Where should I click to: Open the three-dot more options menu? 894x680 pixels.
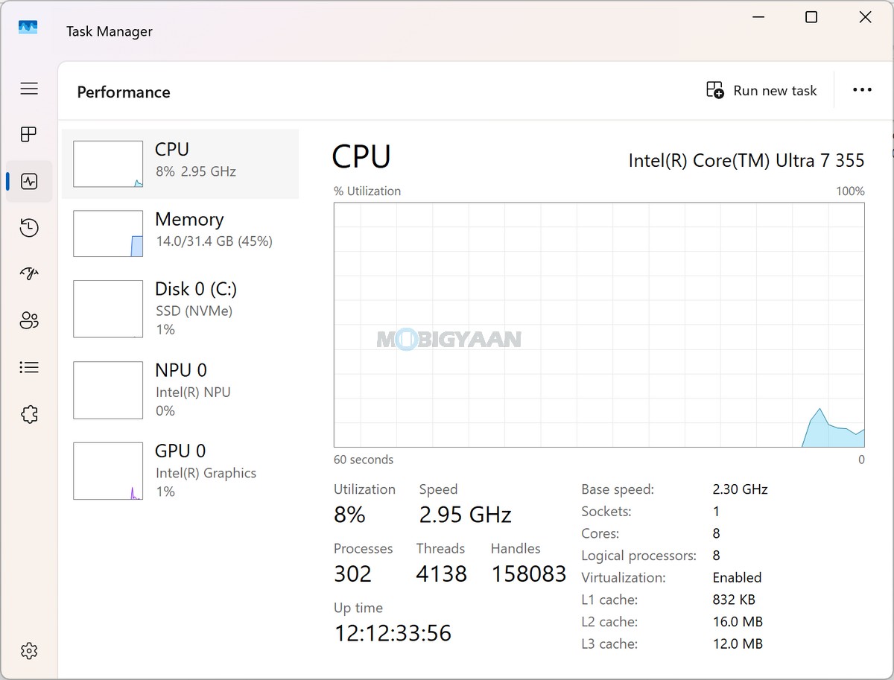click(862, 90)
